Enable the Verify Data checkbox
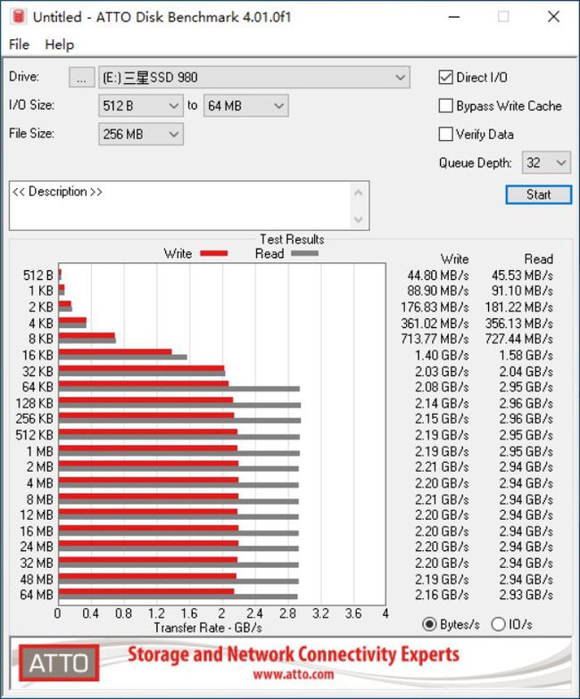Screen dimensions: 580x699 tap(446, 134)
